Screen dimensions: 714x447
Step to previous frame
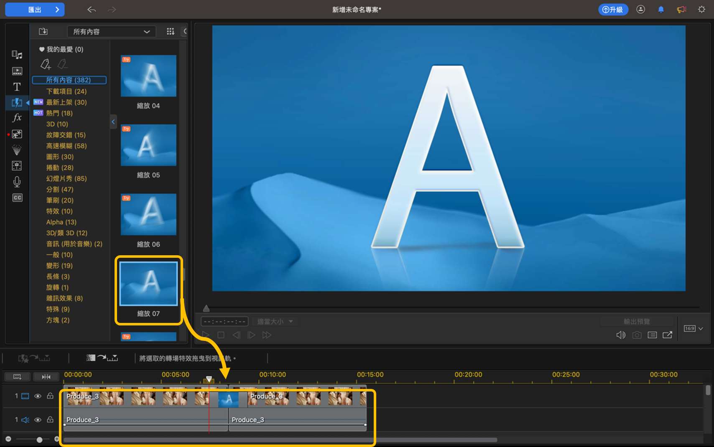(x=236, y=335)
